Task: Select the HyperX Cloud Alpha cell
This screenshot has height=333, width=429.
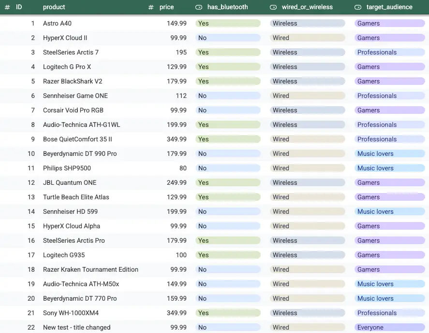Action: click(x=72, y=226)
